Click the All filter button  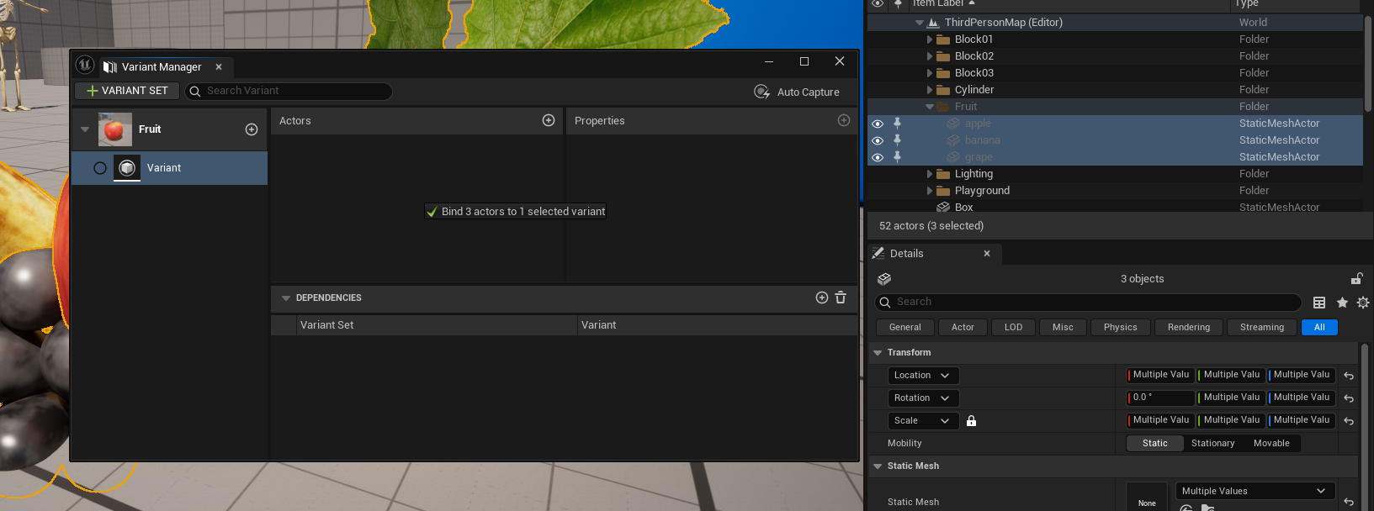(x=1319, y=328)
